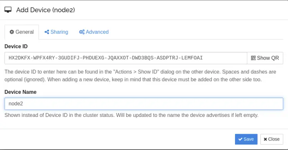Click the Device ID field label
The width and height of the screenshot is (288, 150).
pyautogui.click(x=16, y=47)
